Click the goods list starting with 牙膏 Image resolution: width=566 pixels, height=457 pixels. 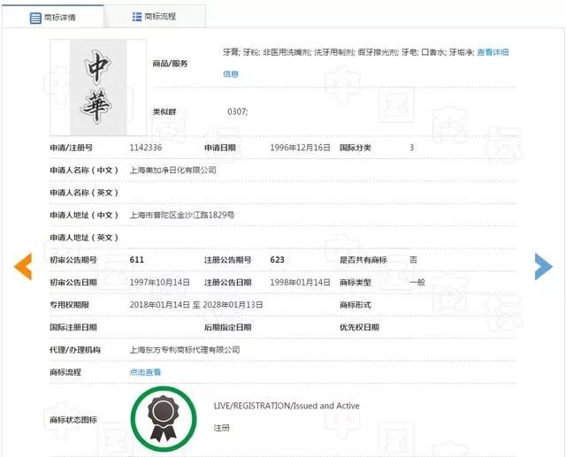click(348, 52)
